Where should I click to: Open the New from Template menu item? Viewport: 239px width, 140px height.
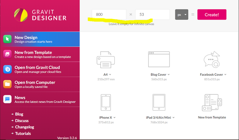40,54
